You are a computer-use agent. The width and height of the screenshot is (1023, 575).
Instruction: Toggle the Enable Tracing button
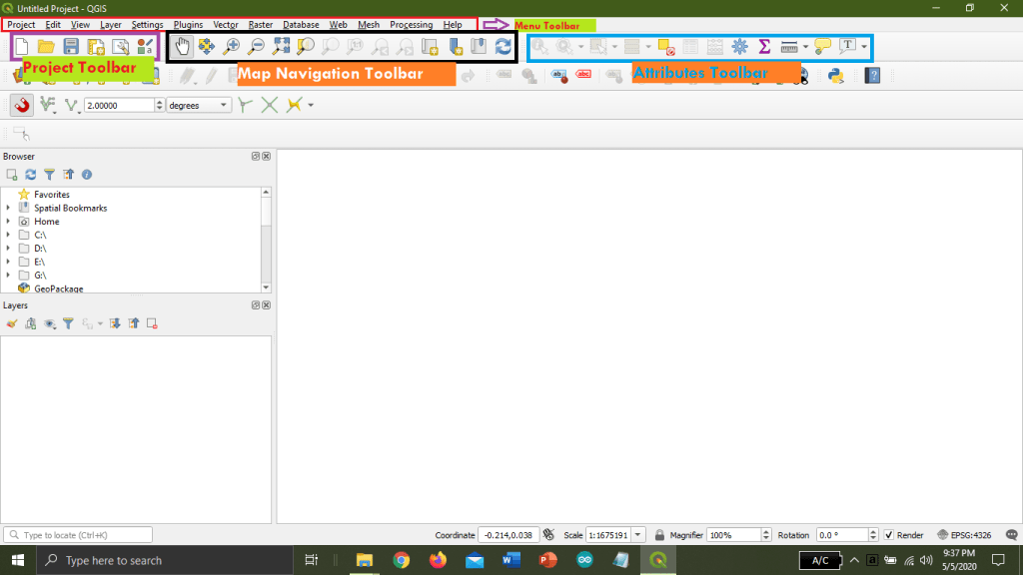click(x=295, y=105)
